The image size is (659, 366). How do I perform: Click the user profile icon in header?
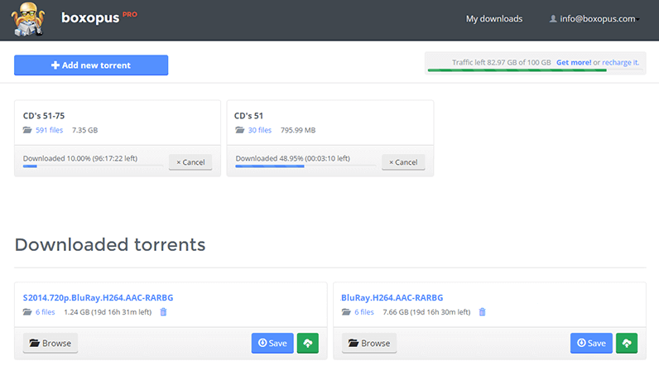tap(553, 19)
